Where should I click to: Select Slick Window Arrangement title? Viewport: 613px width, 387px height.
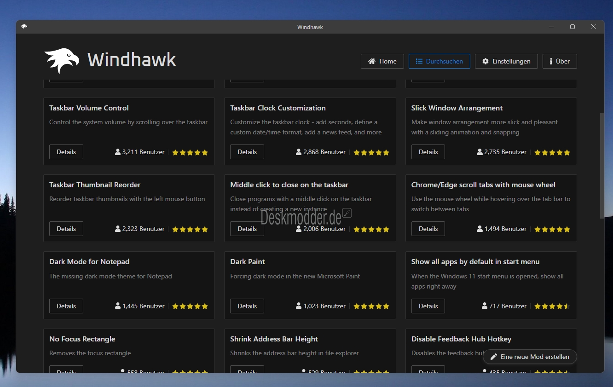(x=457, y=108)
